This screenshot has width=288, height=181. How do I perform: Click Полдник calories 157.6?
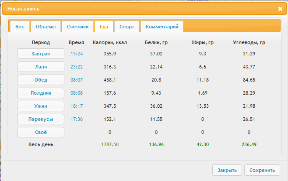coord(110,93)
